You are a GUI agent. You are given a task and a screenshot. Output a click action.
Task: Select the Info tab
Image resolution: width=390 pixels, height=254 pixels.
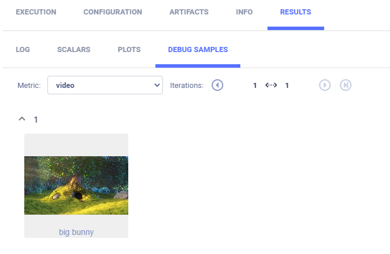[244, 12]
